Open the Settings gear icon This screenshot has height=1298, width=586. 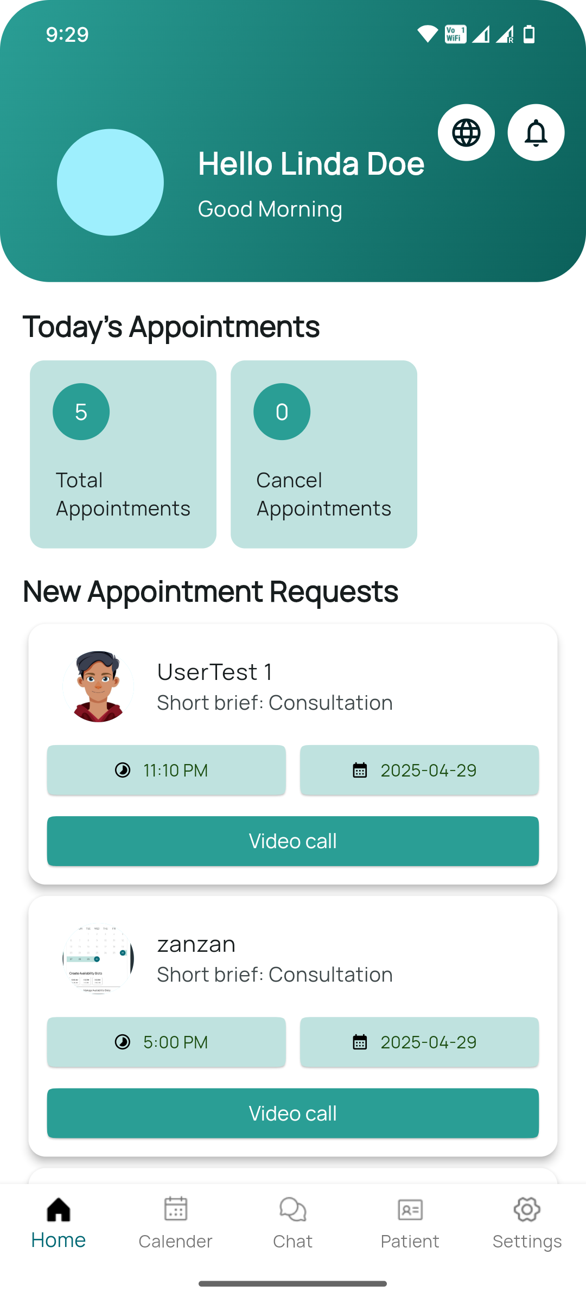coord(527,1209)
